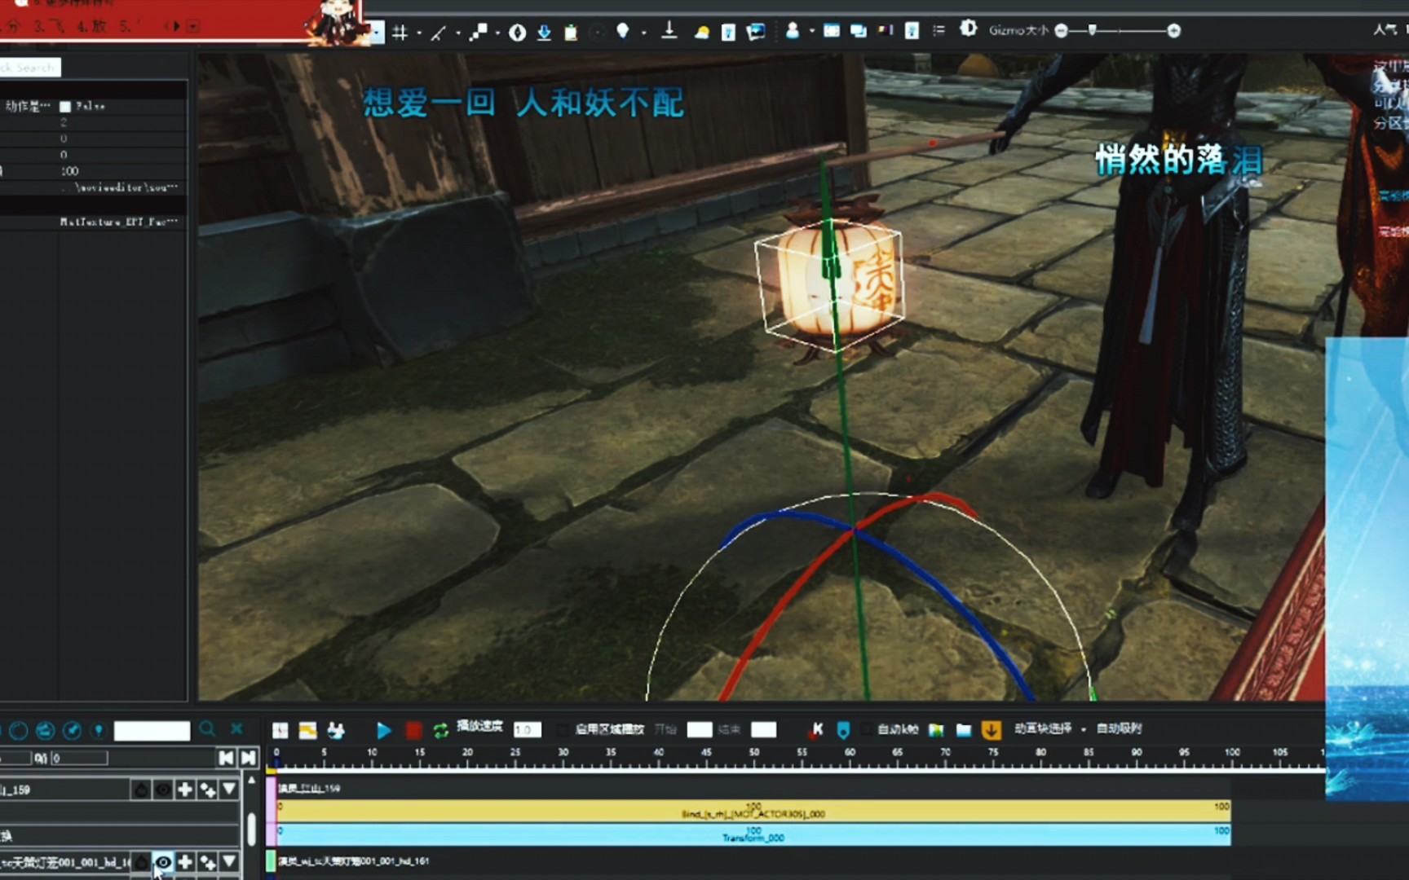Click the region start 开始 input field
The height and width of the screenshot is (880, 1409).
pos(700,730)
